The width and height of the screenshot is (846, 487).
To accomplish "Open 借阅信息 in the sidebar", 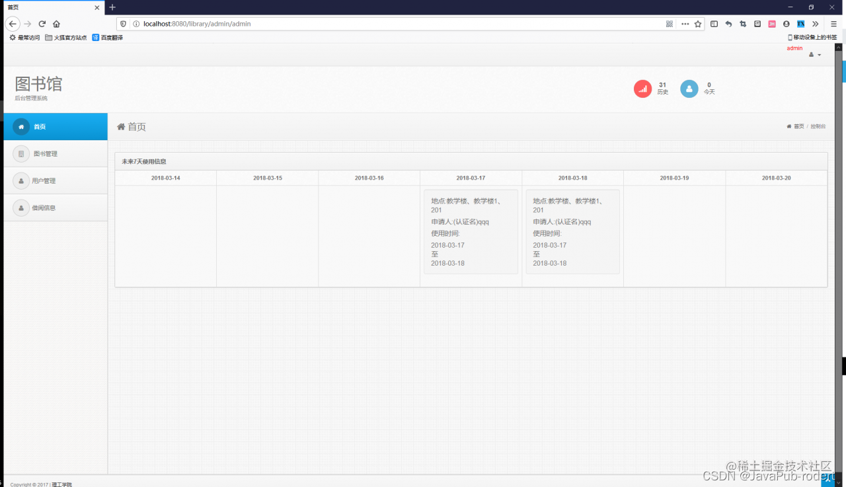I will 56,207.
